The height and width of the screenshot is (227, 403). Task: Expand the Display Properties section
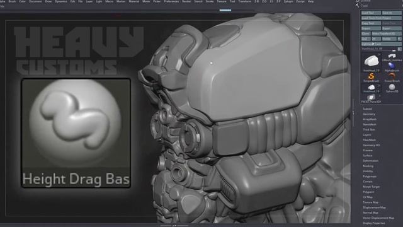click(x=373, y=223)
